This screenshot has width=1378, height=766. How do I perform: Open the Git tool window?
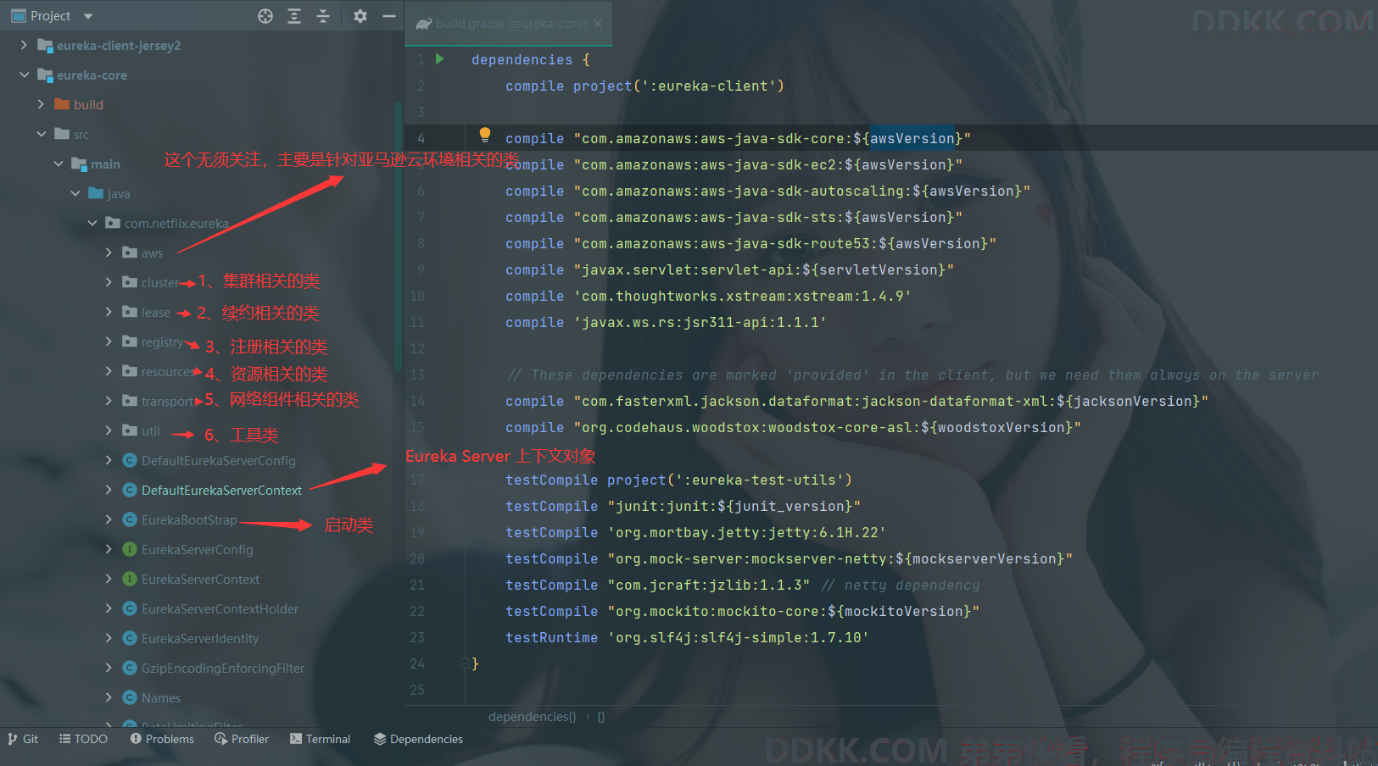(x=23, y=739)
